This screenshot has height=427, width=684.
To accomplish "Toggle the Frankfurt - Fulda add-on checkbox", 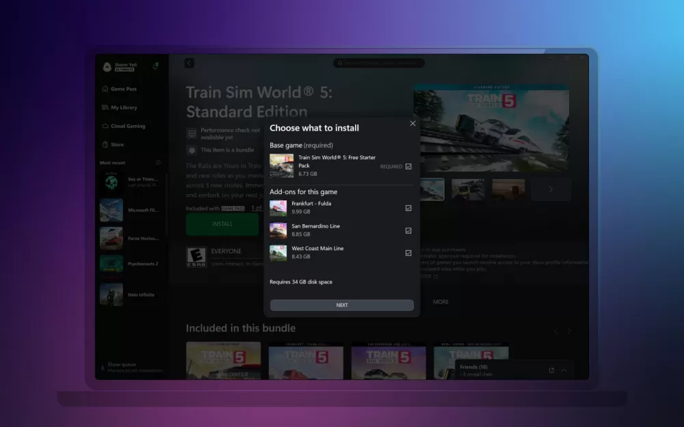I will [408, 208].
